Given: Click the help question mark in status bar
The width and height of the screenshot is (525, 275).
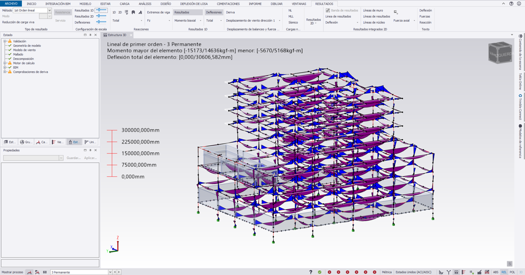Looking at the screenshot, I should [x=311, y=272].
